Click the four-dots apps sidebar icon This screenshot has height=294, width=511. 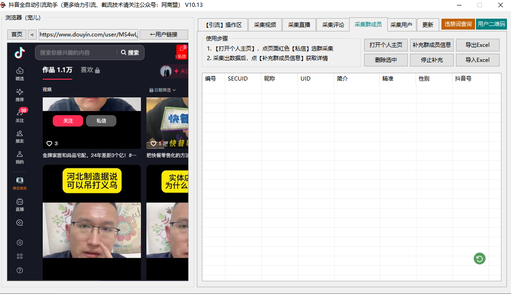point(20,256)
